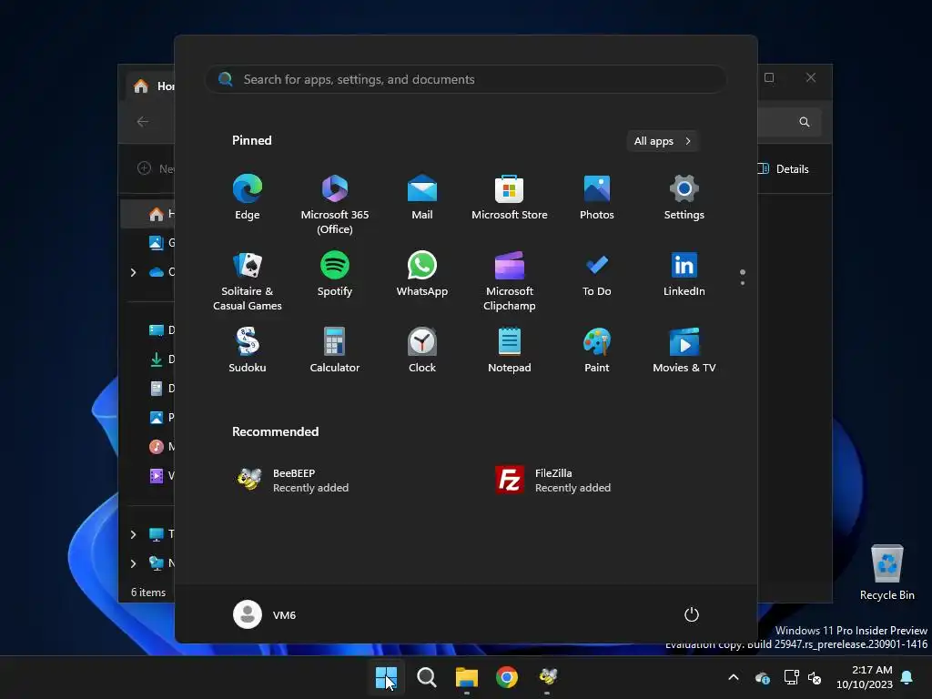This screenshot has height=699, width=932.
Task: Go to next pinned apps page dots
Action: point(743,277)
